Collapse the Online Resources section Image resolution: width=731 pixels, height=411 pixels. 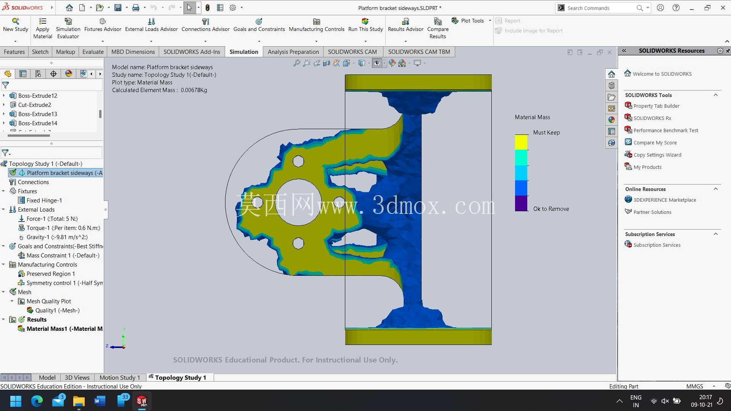click(x=716, y=189)
